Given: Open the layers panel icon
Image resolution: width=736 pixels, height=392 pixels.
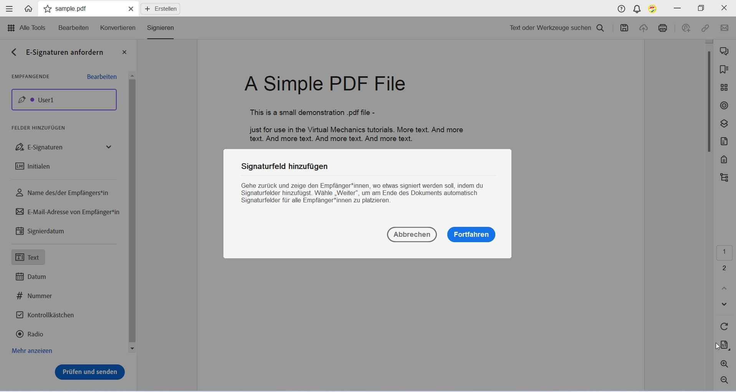Looking at the screenshot, I should point(724,123).
